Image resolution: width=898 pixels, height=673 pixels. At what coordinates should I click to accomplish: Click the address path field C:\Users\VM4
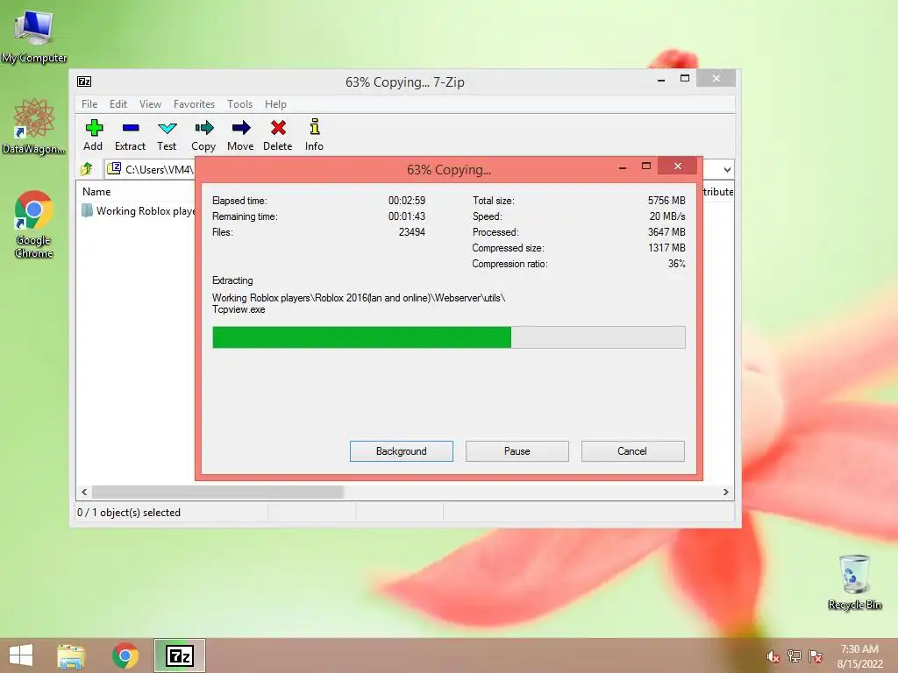(x=151, y=169)
